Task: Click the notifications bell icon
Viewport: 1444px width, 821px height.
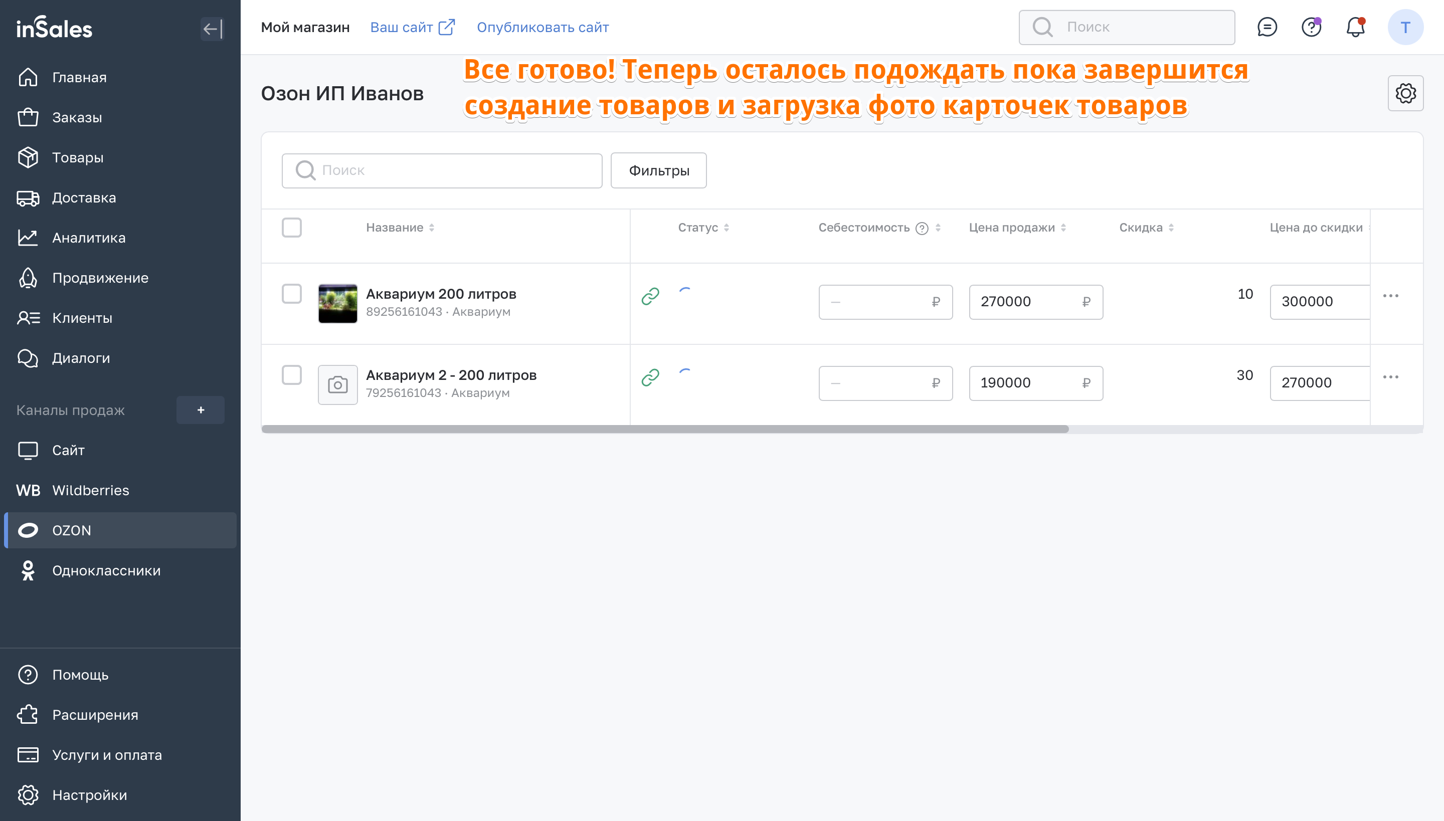Action: [1355, 27]
